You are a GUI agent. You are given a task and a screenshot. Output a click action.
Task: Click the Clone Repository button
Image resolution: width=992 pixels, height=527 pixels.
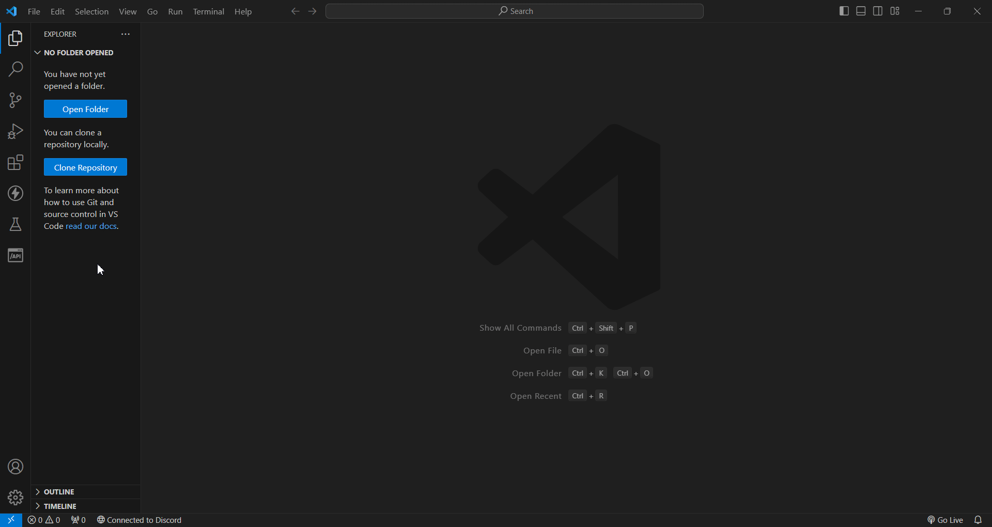coord(85,167)
